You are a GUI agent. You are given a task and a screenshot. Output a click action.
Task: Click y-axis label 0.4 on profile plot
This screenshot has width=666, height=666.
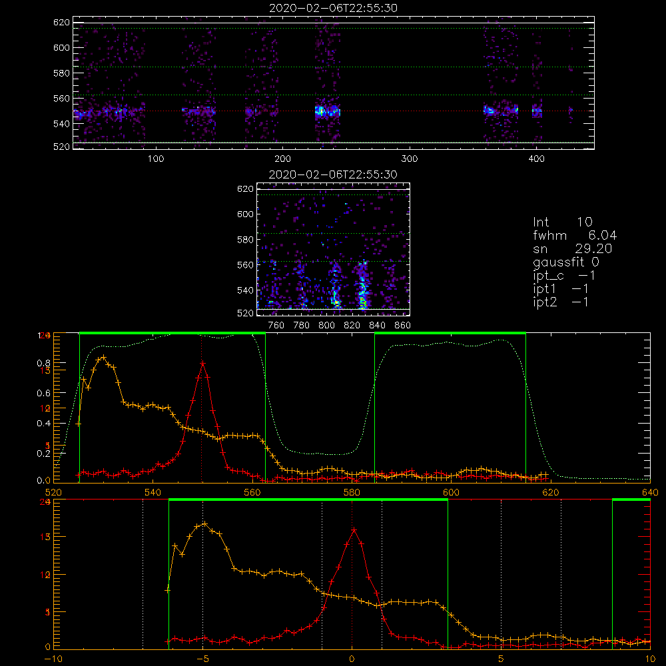[43, 424]
